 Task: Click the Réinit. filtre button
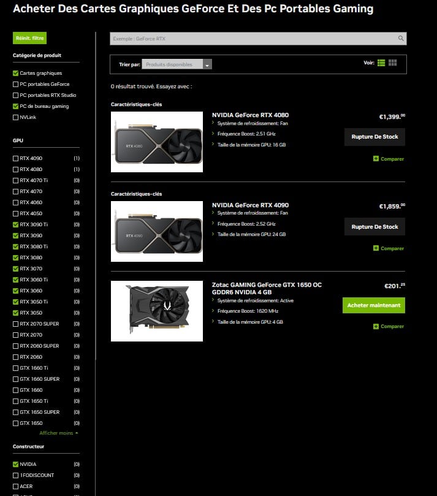pyautogui.click(x=29, y=38)
